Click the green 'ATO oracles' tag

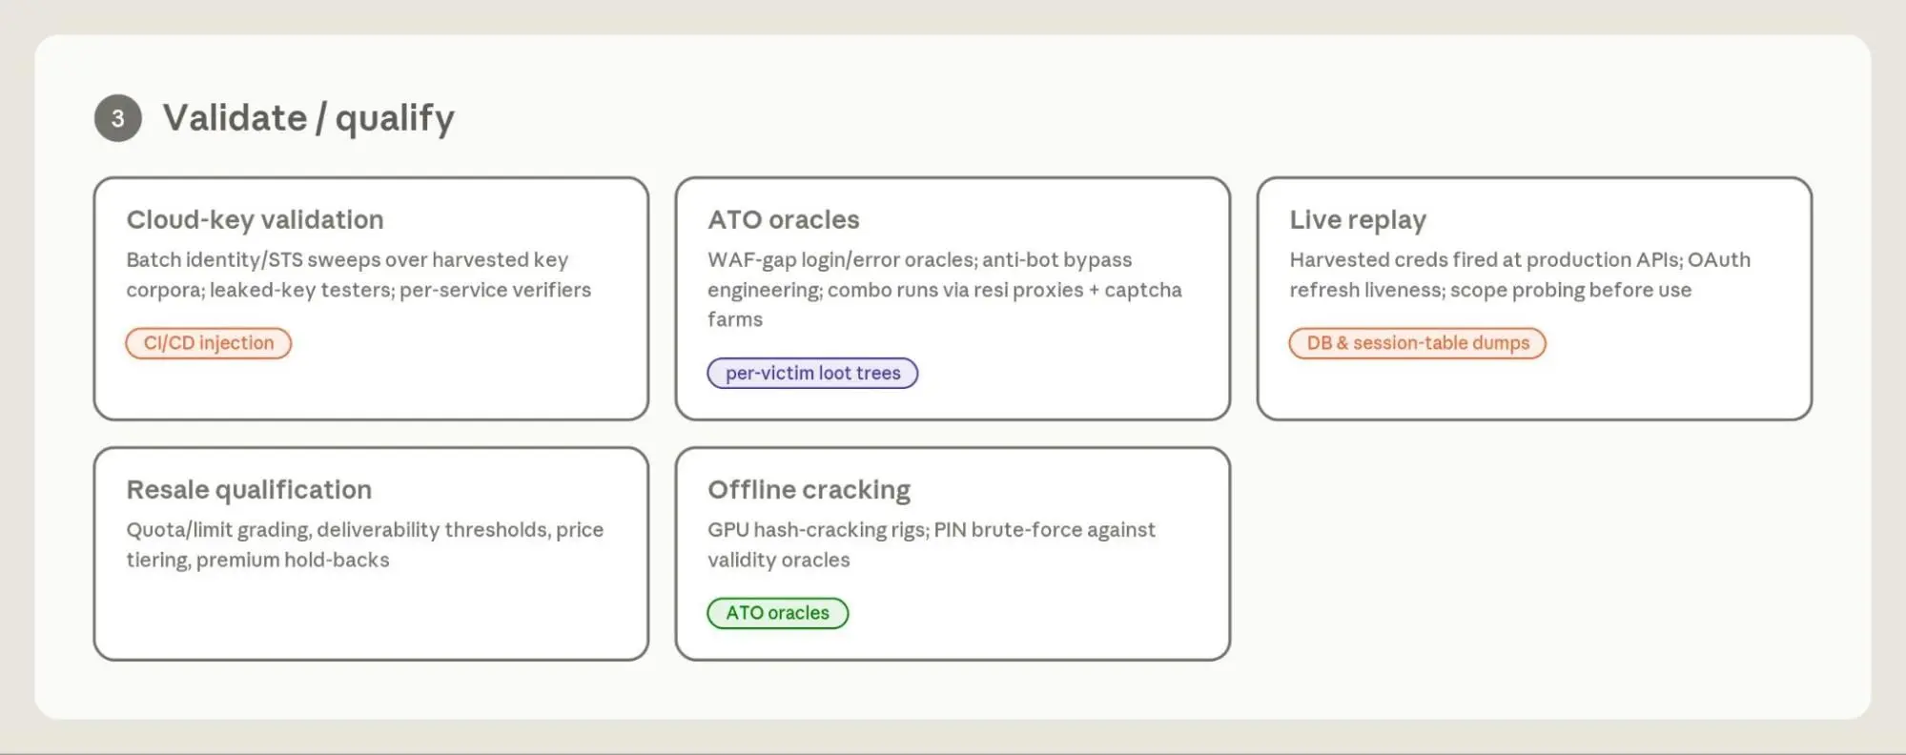tap(778, 613)
